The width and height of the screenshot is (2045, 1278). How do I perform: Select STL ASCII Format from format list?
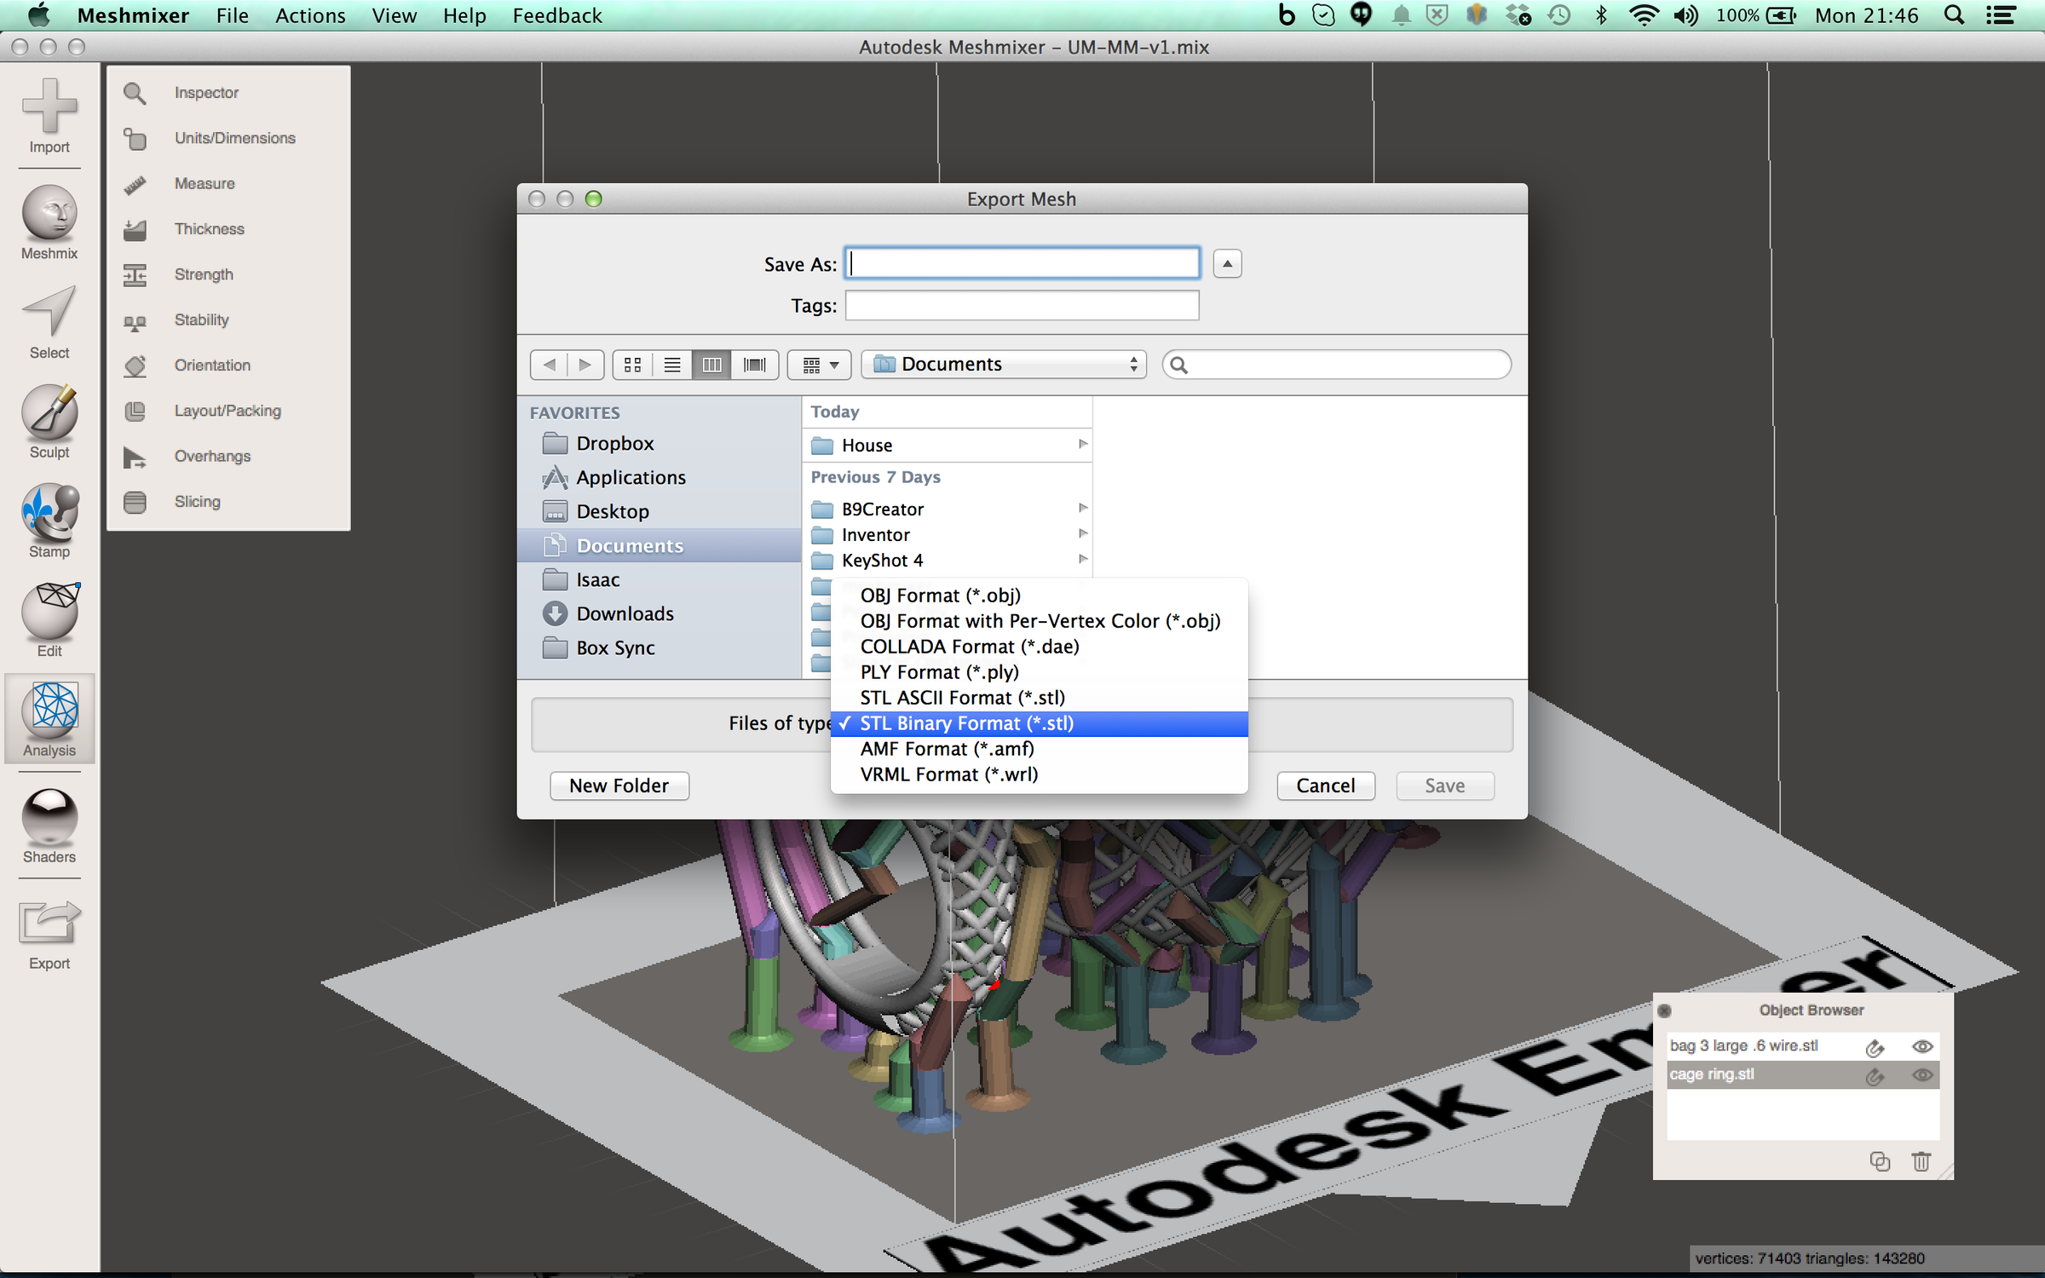click(x=961, y=697)
